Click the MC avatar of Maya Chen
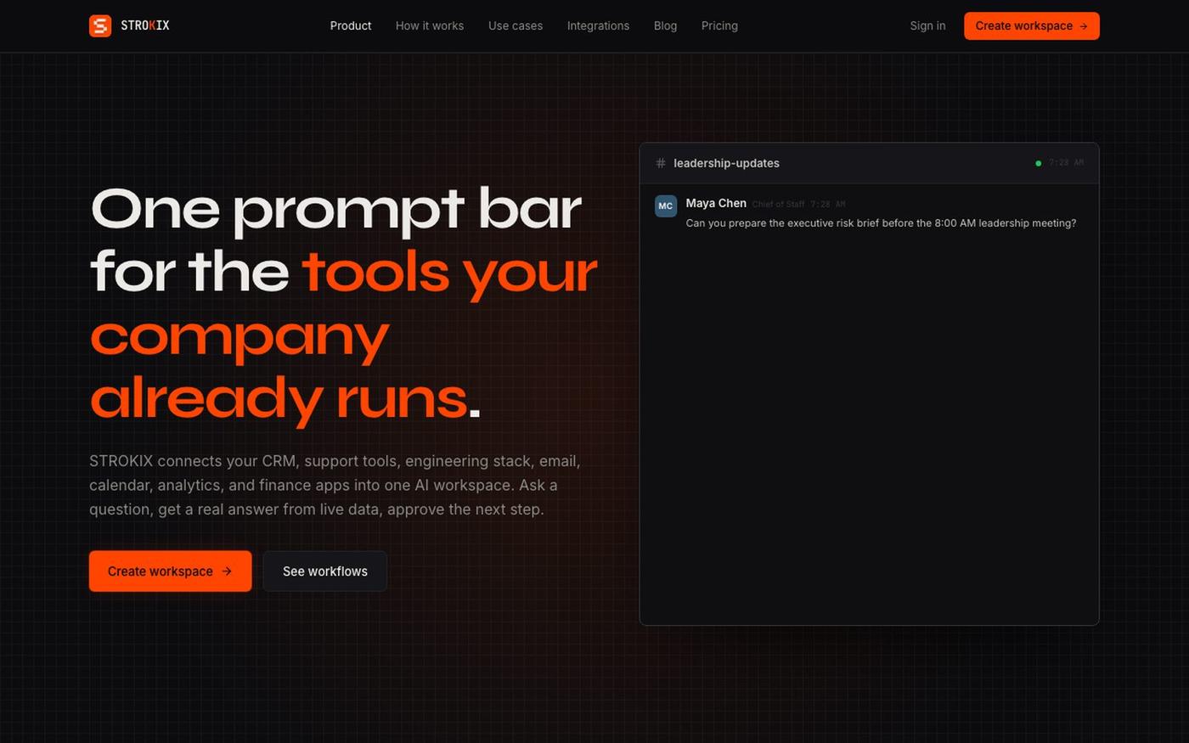Viewport: 1189px width, 743px height. pos(666,206)
